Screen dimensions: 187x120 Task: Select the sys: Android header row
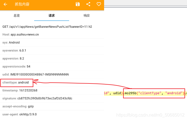point(52,43)
